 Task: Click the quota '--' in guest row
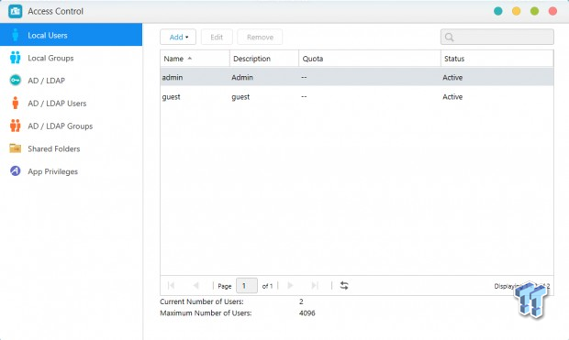pyautogui.click(x=304, y=97)
